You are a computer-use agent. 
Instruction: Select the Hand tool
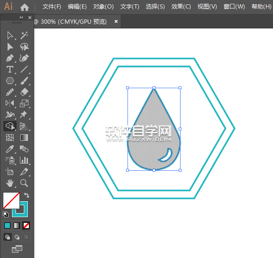click(10, 183)
